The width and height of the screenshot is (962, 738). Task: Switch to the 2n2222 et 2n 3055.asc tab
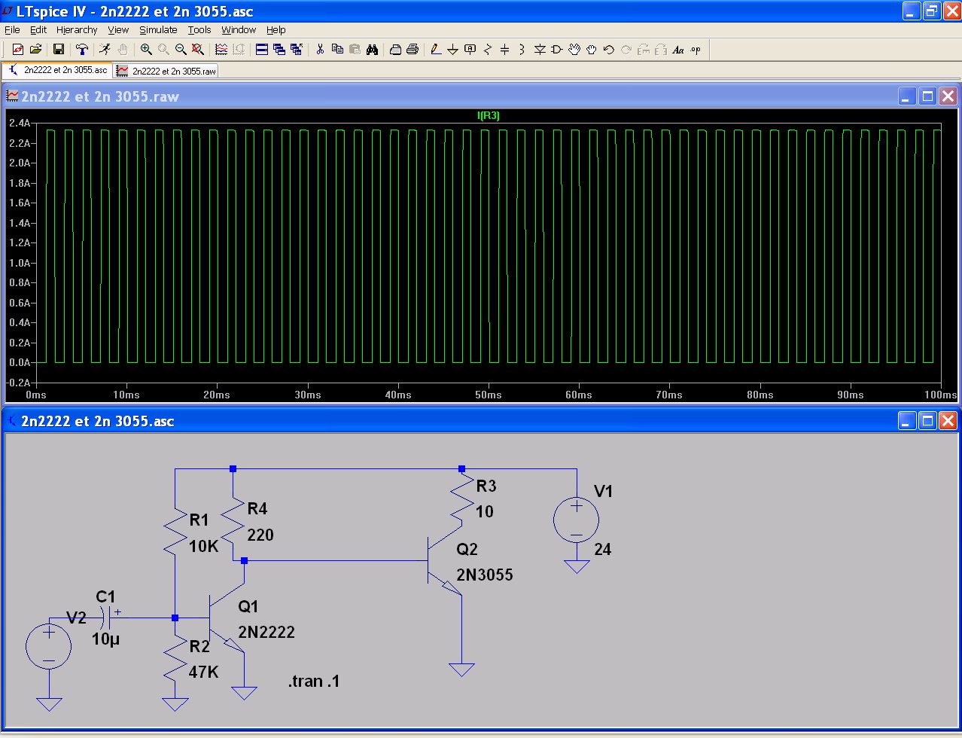[59, 70]
